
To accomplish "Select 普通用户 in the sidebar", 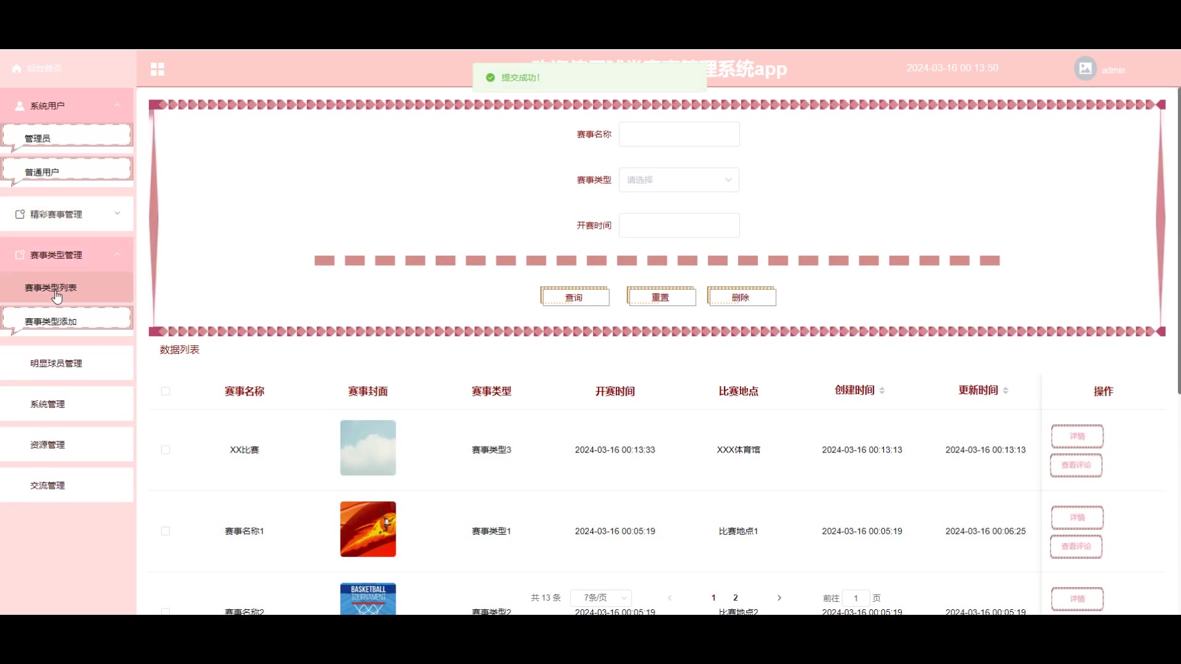I will pos(66,172).
